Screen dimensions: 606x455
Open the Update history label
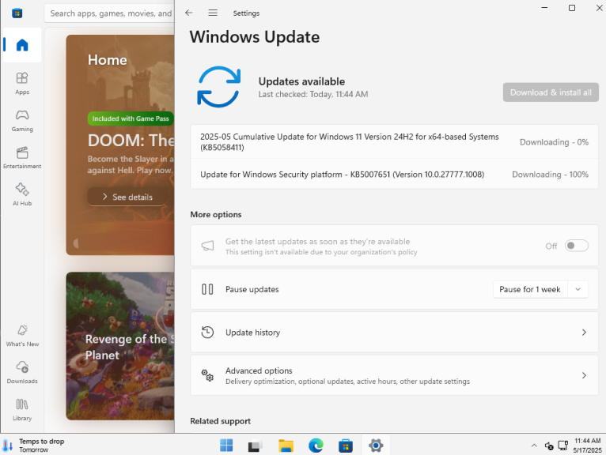click(252, 333)
